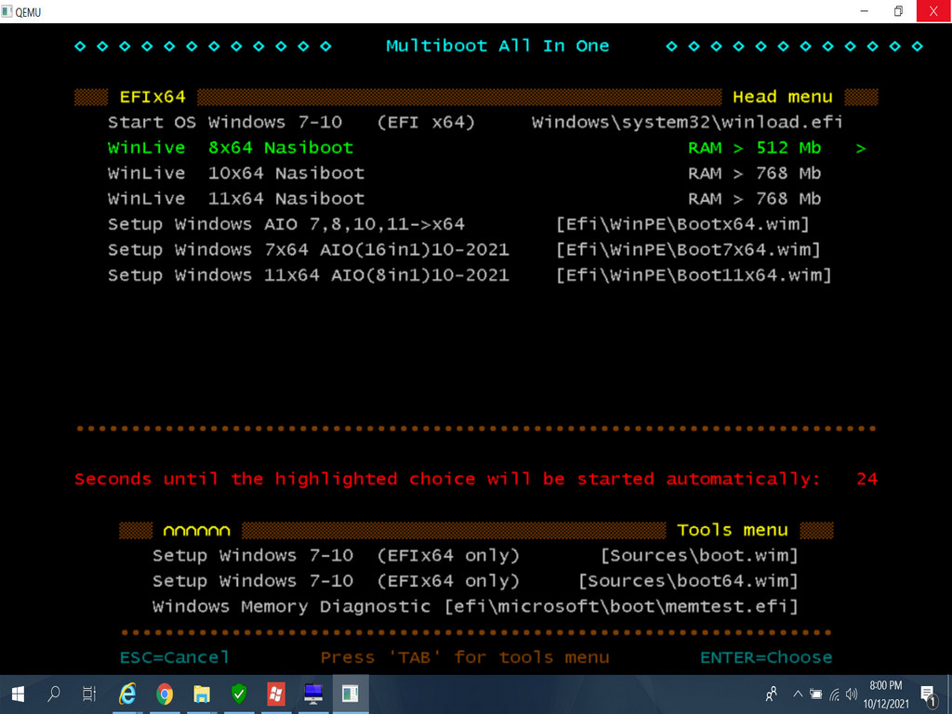Show hidden system tray icons
The image size is (952, 714).
798,694
